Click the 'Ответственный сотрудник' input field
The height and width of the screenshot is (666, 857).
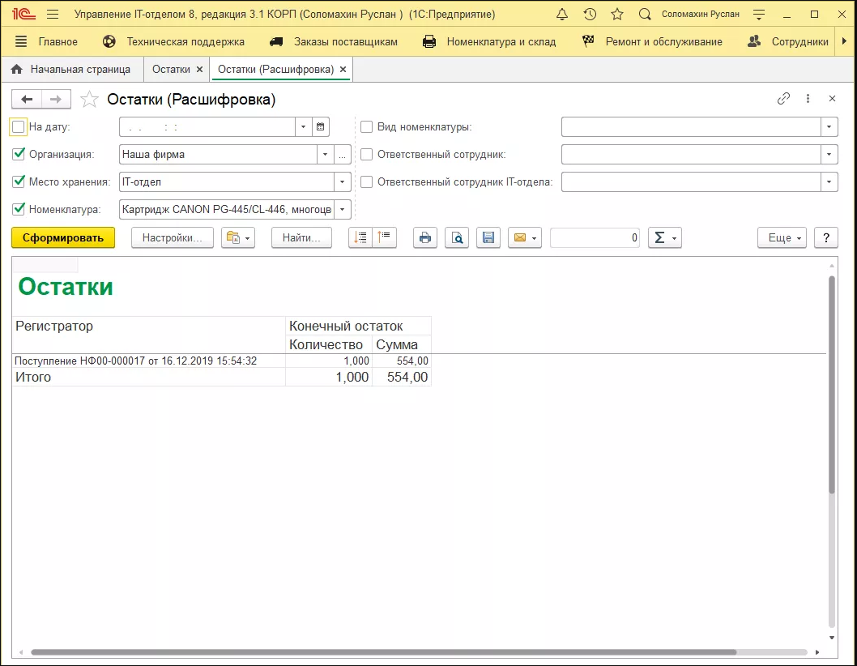pyautogui.click(x=691, y=154)
